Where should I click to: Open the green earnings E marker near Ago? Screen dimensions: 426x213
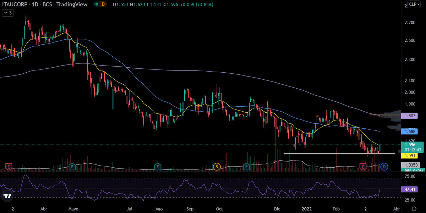(158, 166)
